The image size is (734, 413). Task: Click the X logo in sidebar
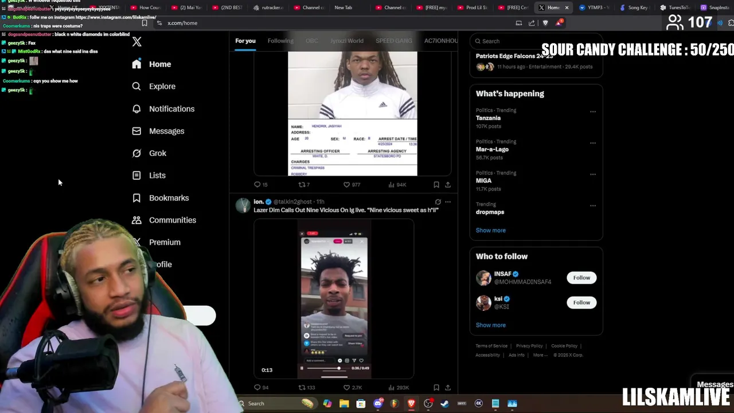click(136, 42)
